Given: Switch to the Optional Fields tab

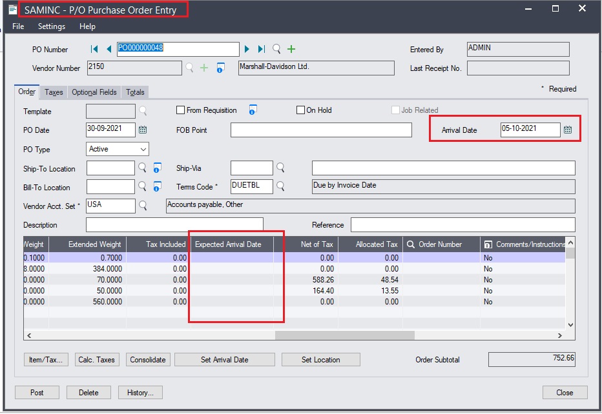Looking at the screenshot, I should click(94, 92).
